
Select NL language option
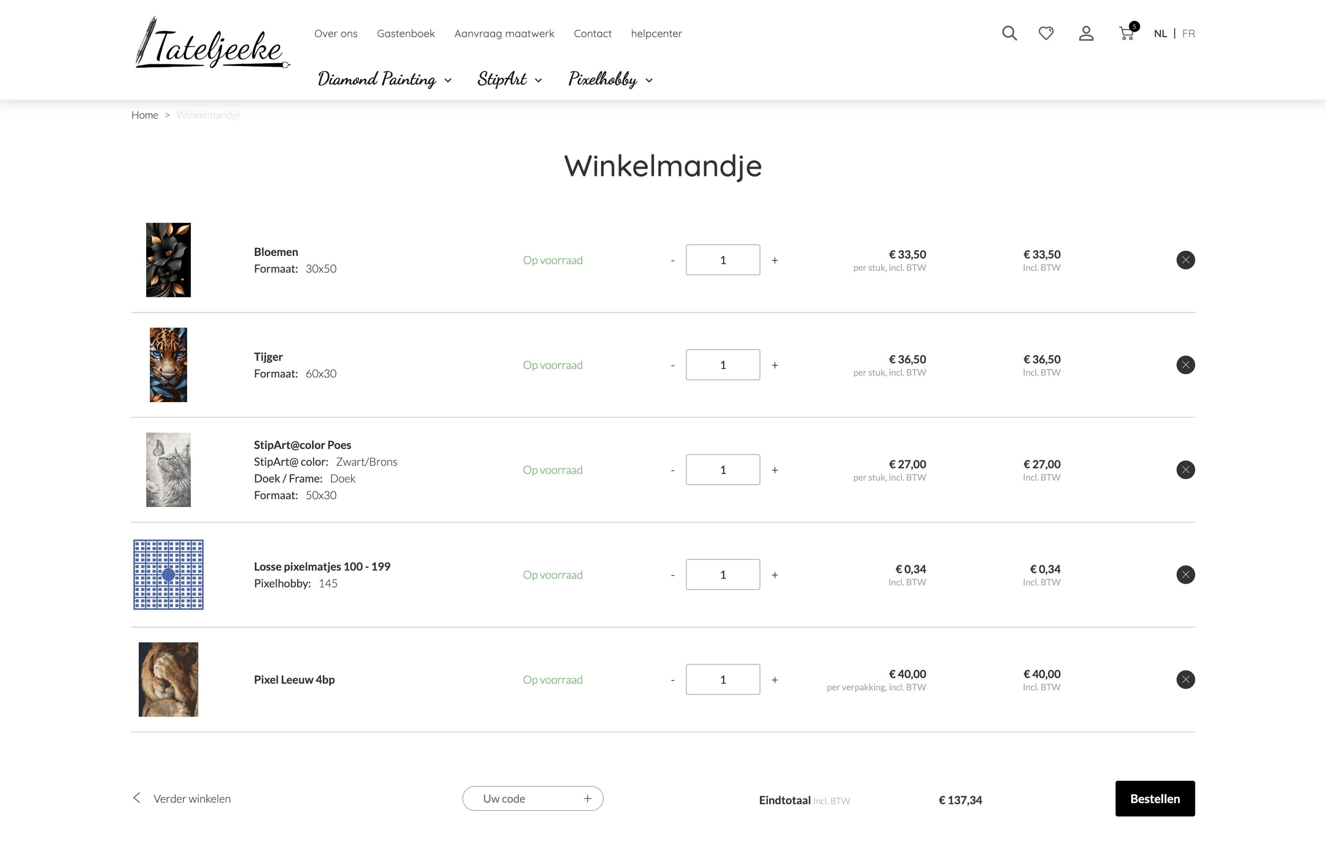1160,34
